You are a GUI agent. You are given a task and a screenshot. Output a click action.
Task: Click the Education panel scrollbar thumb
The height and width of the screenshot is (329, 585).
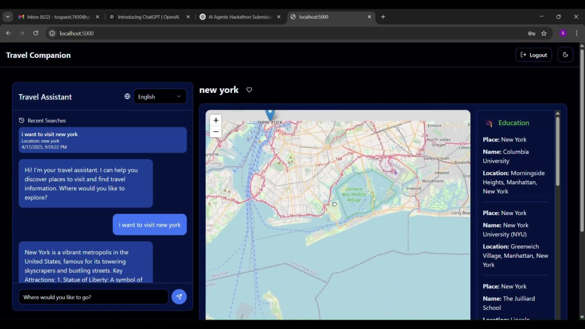(x=558, y=151)
